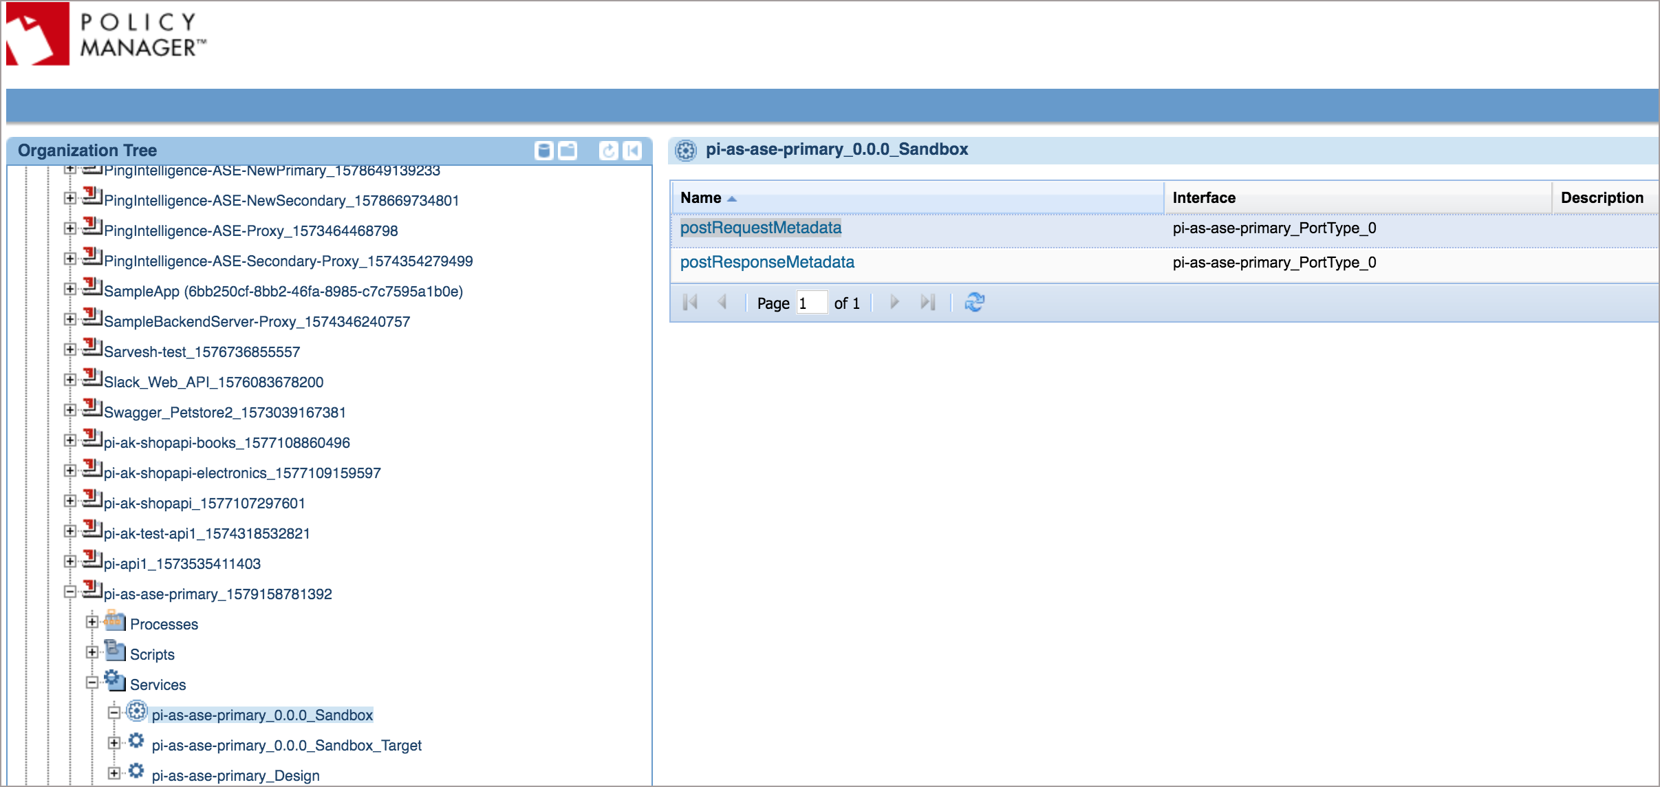Select pi-ak-shopapi_1577107297601 in tree

pos(204,504)
